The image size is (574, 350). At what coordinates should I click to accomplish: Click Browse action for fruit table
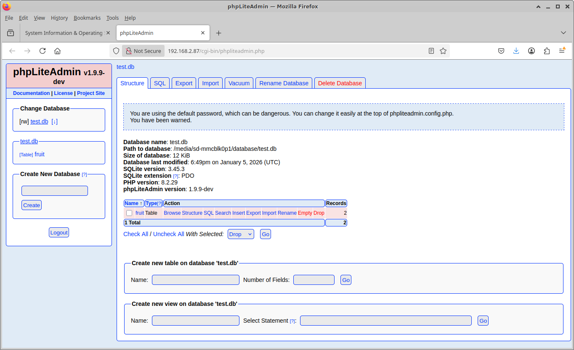(x=172, y=213)
